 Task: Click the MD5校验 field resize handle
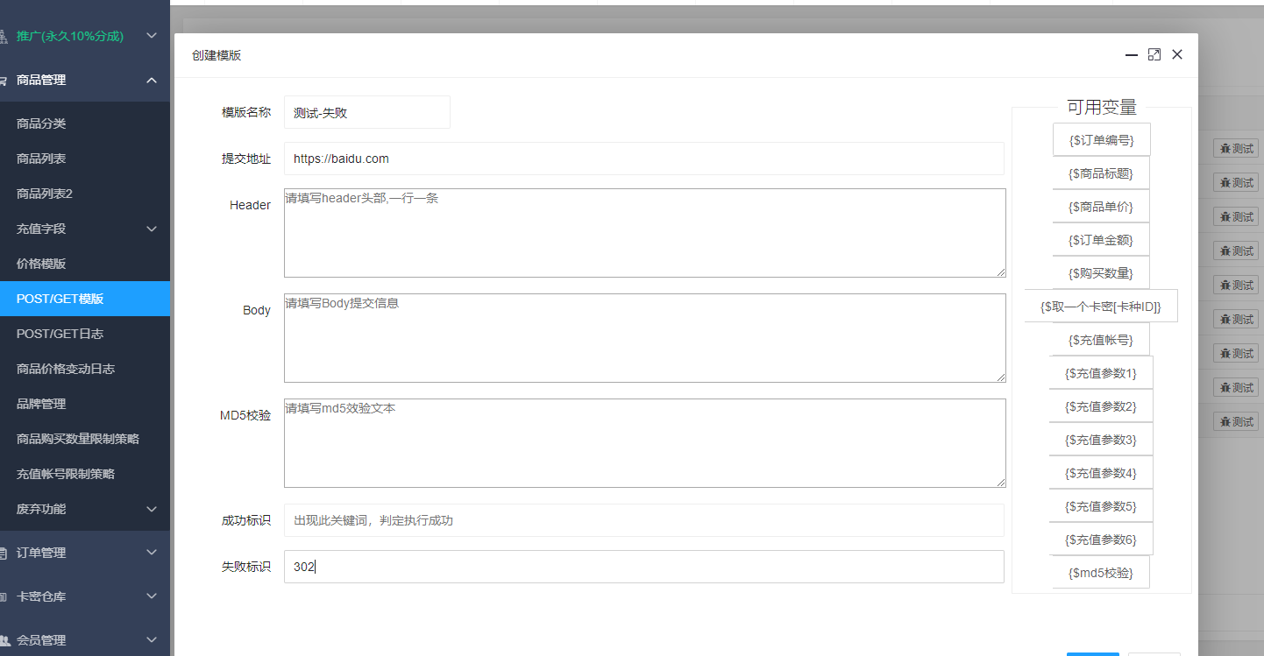click(1000, 483)
